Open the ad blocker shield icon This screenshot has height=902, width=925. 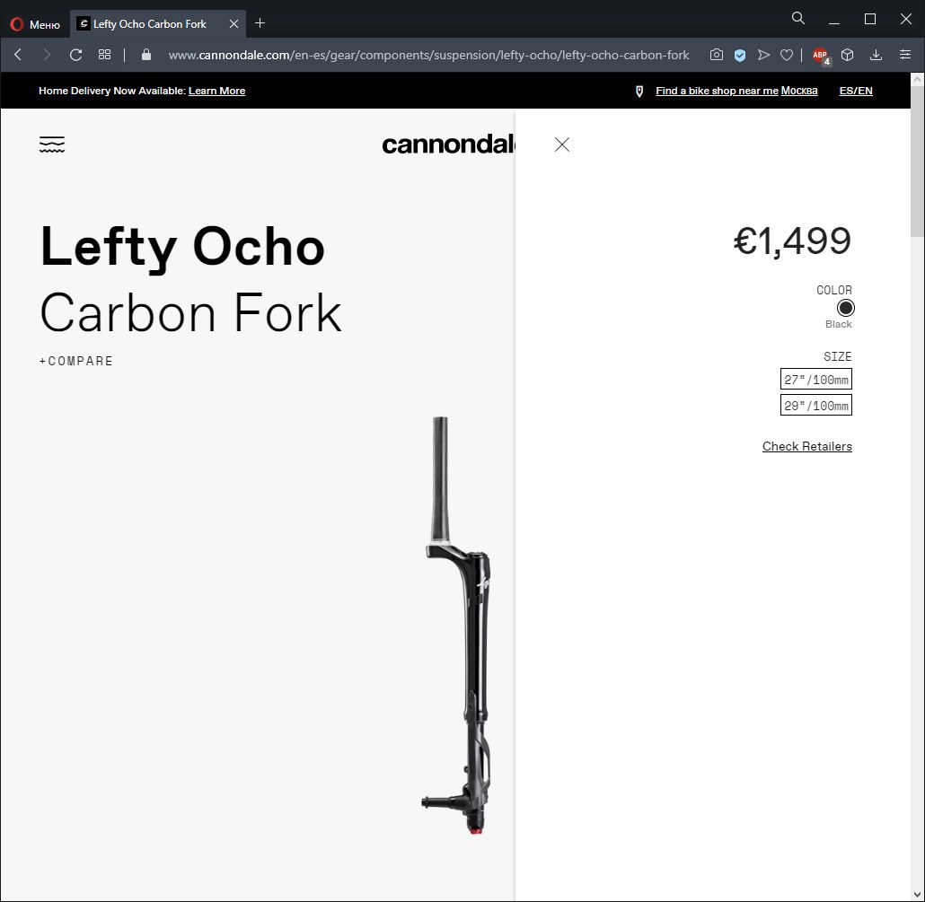tap(740, 56)
